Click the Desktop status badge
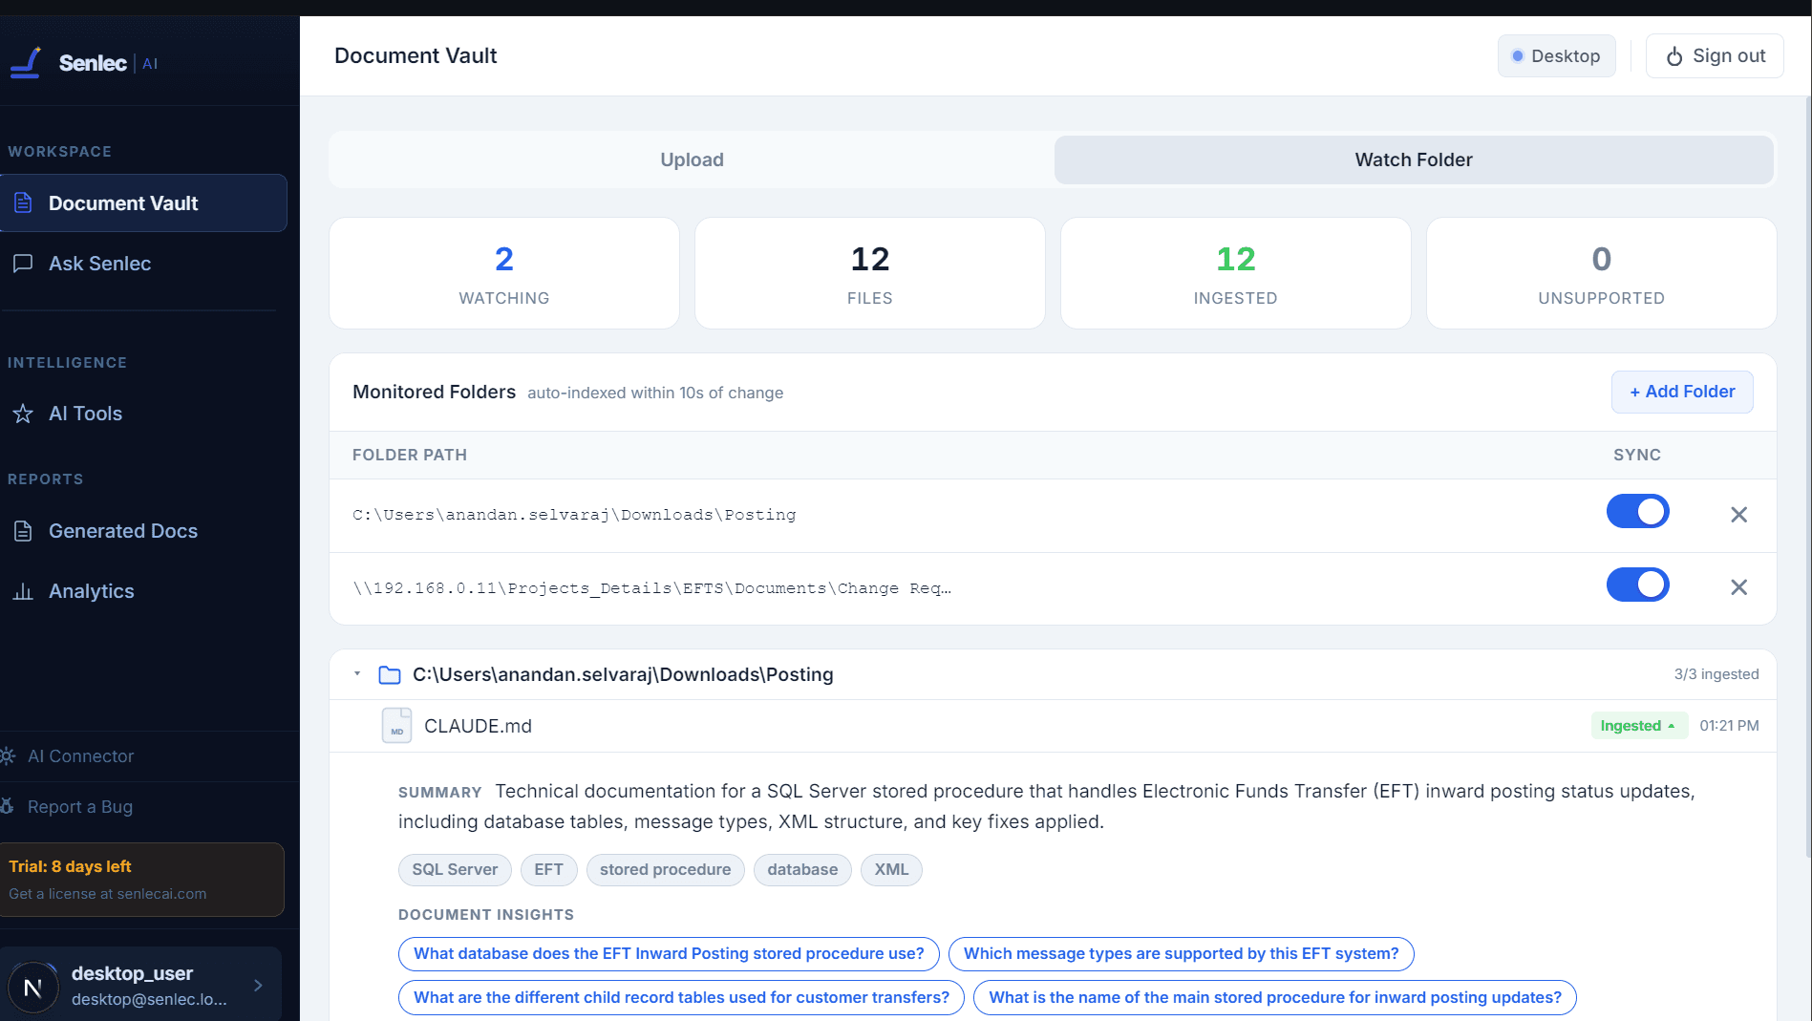1812x1021 pixels. pos(1556,56)
